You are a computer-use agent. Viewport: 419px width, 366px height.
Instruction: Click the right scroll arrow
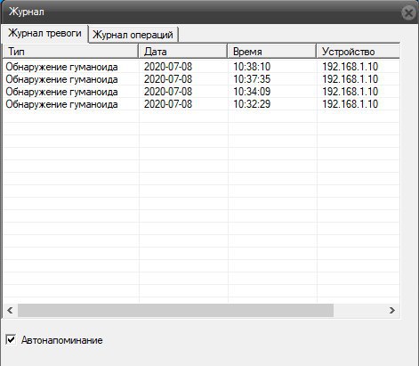392,311
